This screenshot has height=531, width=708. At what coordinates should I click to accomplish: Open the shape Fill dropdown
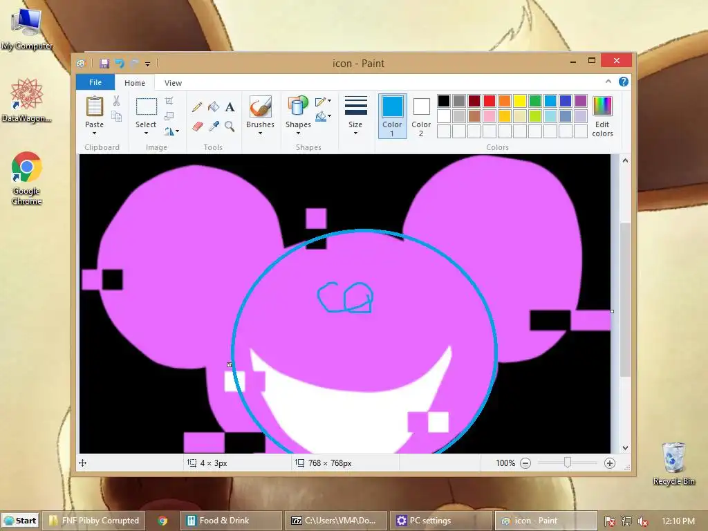[x=324, y=117]
